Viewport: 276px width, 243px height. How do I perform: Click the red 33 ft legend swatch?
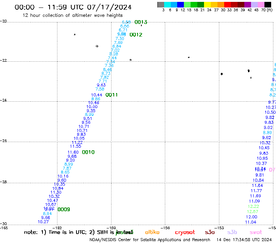tap(228, 4)
